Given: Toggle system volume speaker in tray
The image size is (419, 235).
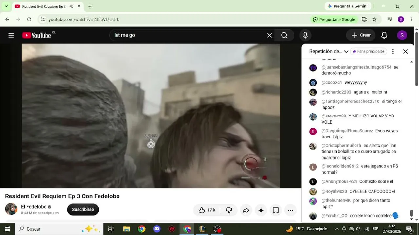Looking at the screenshot, I should tap(358, 229).
